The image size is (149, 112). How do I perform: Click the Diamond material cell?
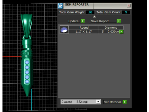tap(111, 28)
